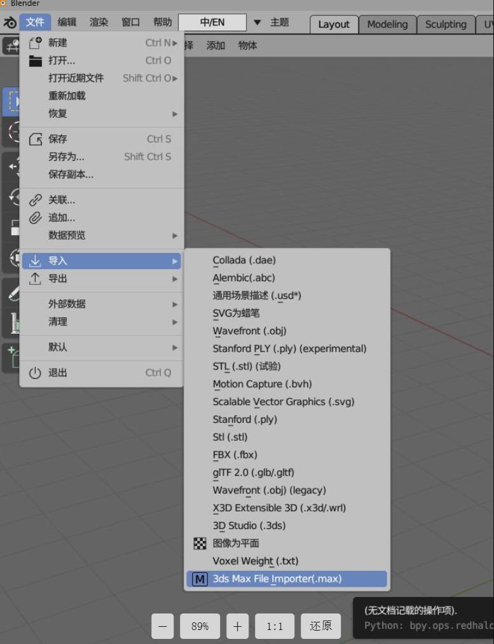
Task: Click the Link chain icon
Action: (x=36, y=200)
